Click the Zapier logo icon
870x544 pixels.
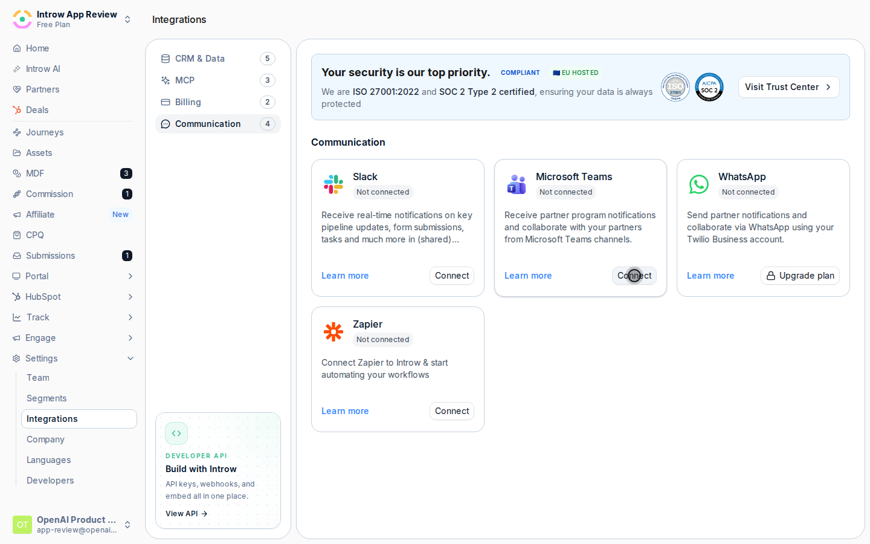point(333,331)
